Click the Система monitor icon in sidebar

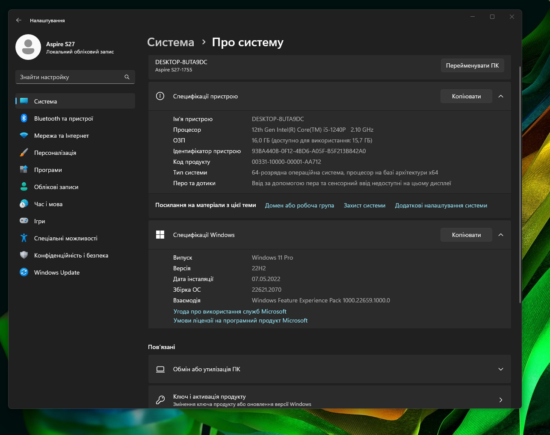tap(24, 101)
